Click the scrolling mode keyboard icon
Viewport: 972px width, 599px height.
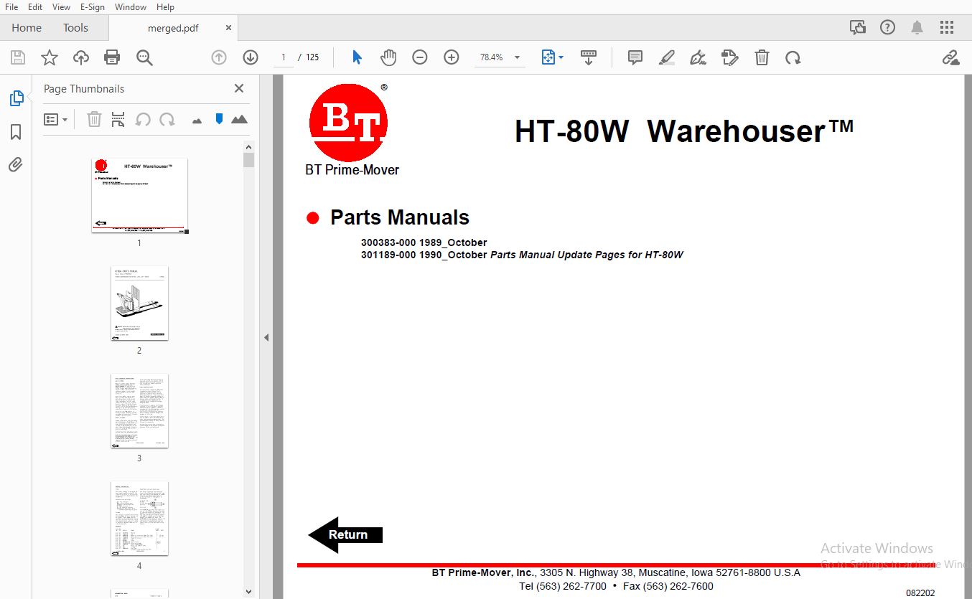(589, 57)
